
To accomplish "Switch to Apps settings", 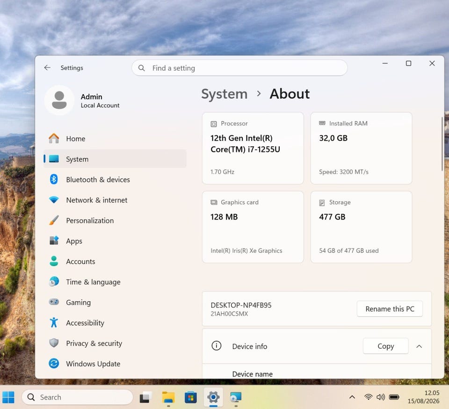I will click(x=115, y=241).
